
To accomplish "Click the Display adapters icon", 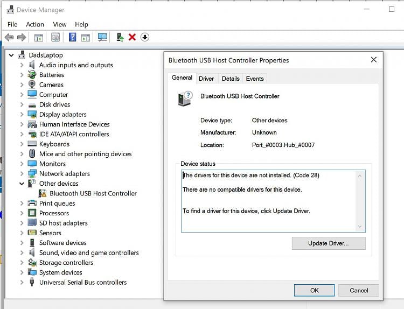I will pyautogui.click(x=32, y=114).
